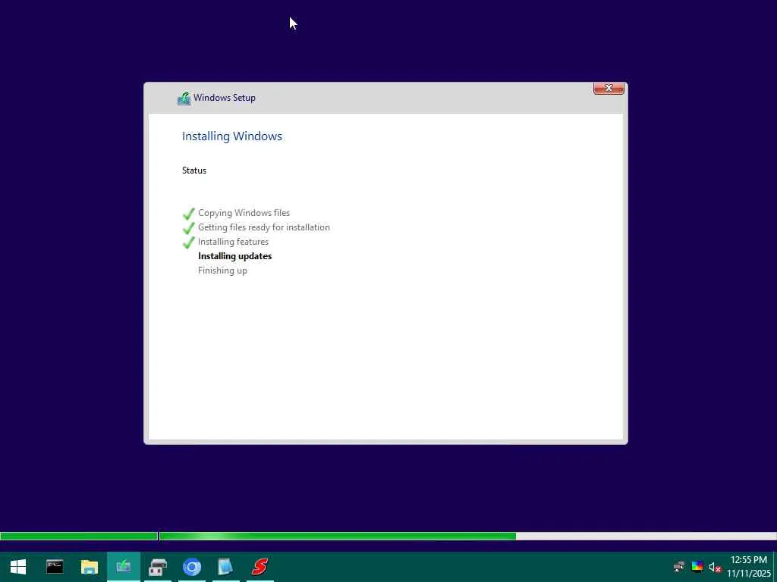This screenshot has height=582, width=777.
Task: Open Command Prompt from the taskbar
Action: 55,567
